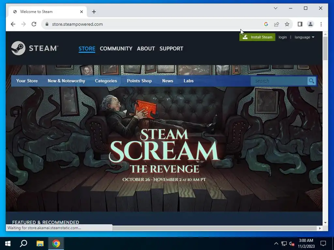The image size is (334, 250).
Task: Click the Chrome back arrow
Action: [13, 24]
